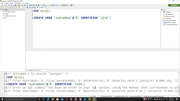Click the log regular expression filter field
Screen dimensions: 180x101
point(39,70)
